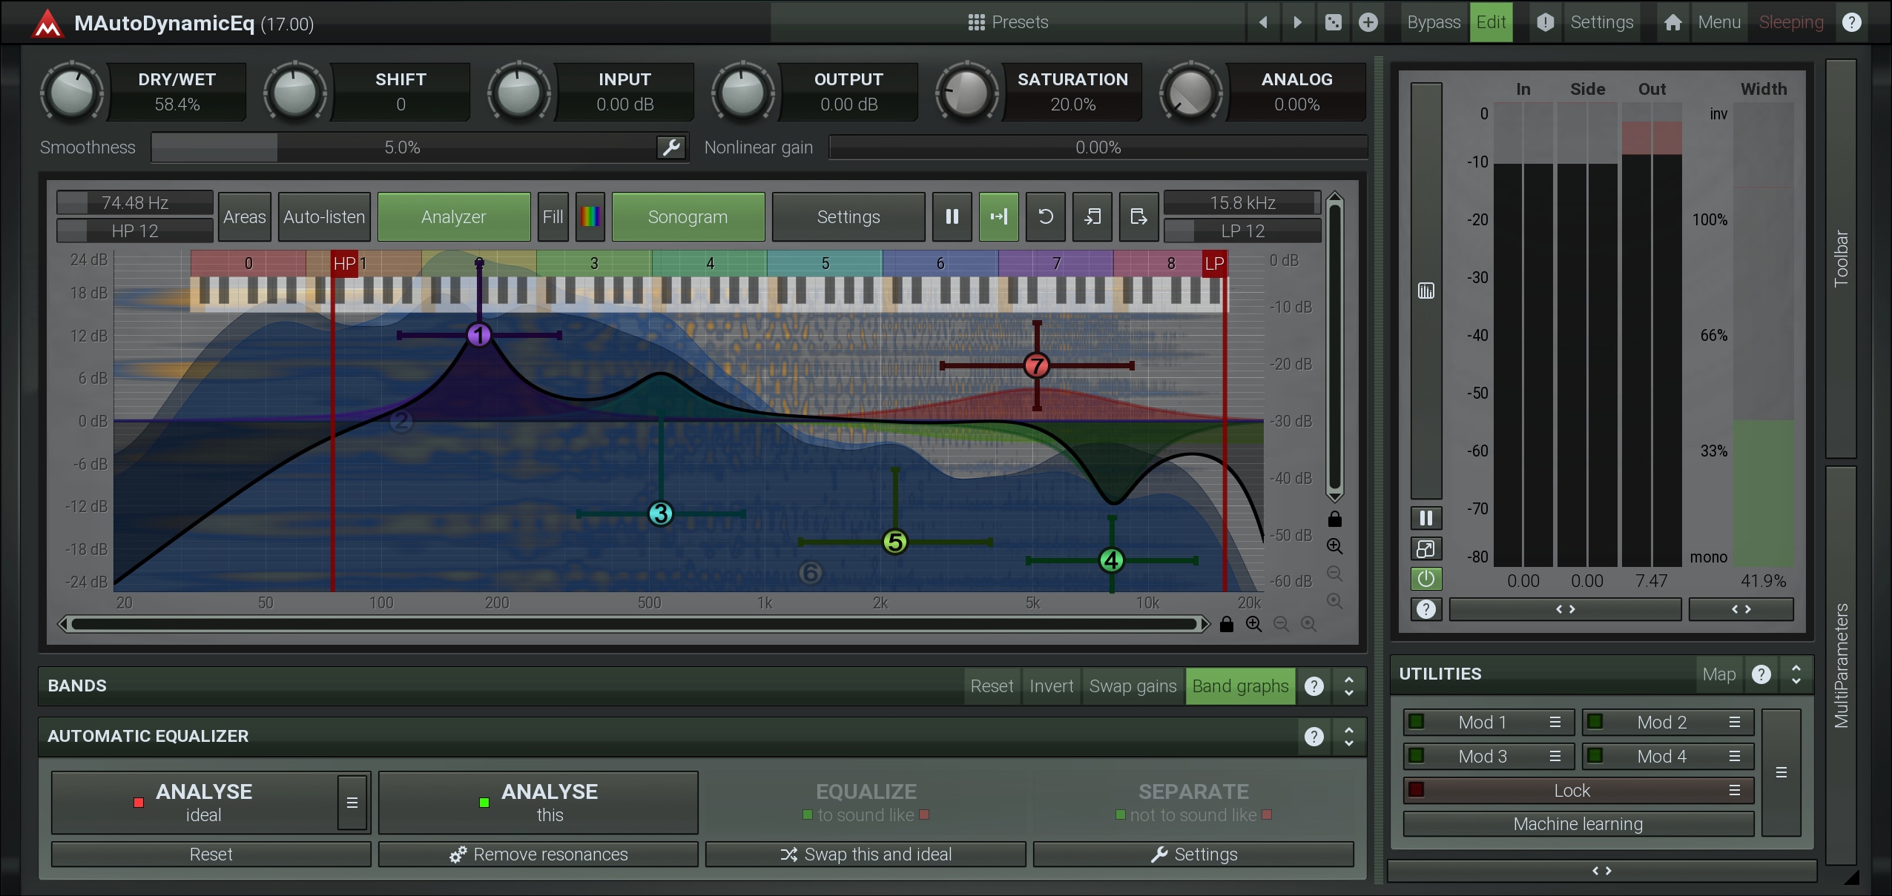Screen dimensions: 1892x896
Task: Click the rainbow color spectrum button
Action: [x=590, y=216]
